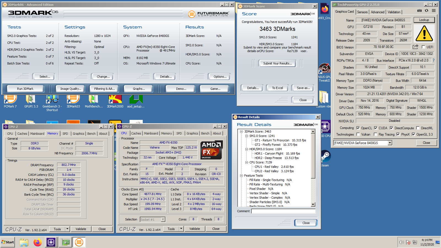
Task: Click the Comment input field
Action: point(283,211)
